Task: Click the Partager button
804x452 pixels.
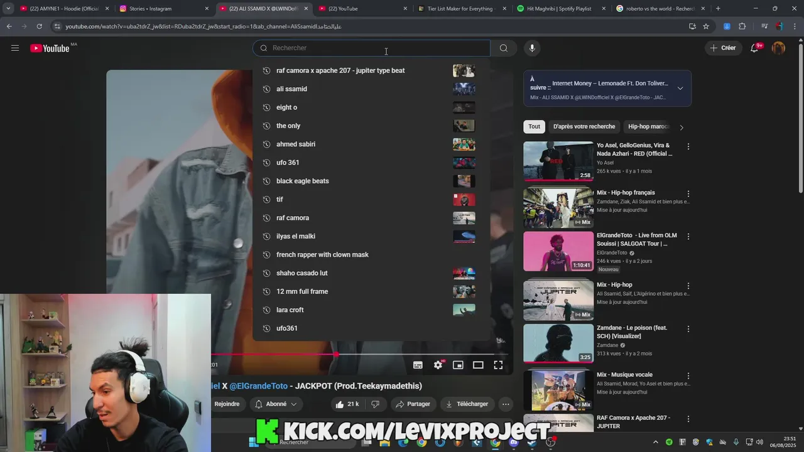Action: (413, 404)
